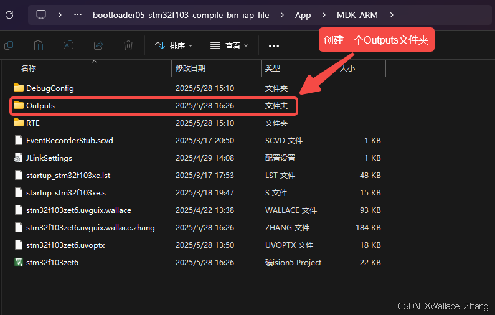This screenshot has width=495, height=315.
Task: Refresh the current folder view
Action: pyautogui.click(x=9, y=15)
